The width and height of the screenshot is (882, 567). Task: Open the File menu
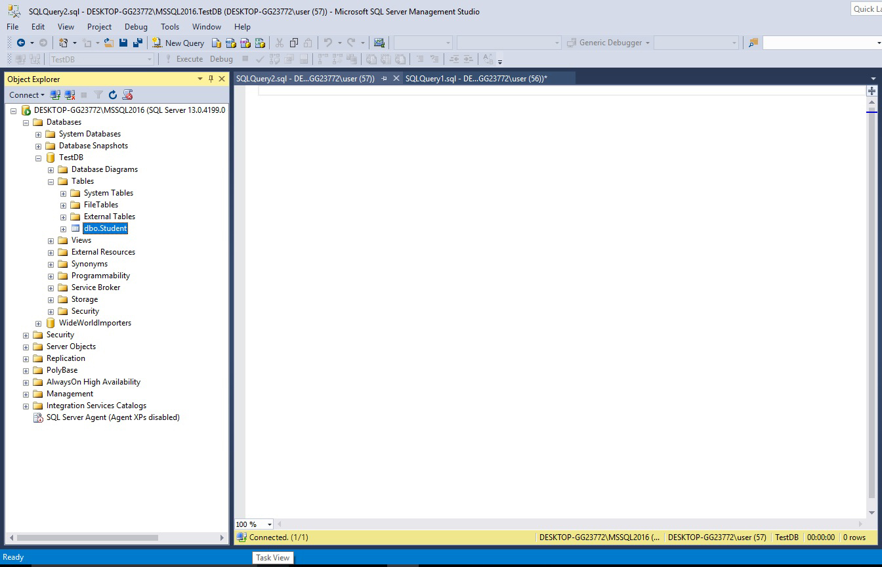tap(12, 27)
